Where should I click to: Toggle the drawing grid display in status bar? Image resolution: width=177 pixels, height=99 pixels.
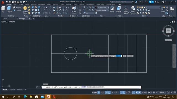pyautogui.click(x=99, y=92)
